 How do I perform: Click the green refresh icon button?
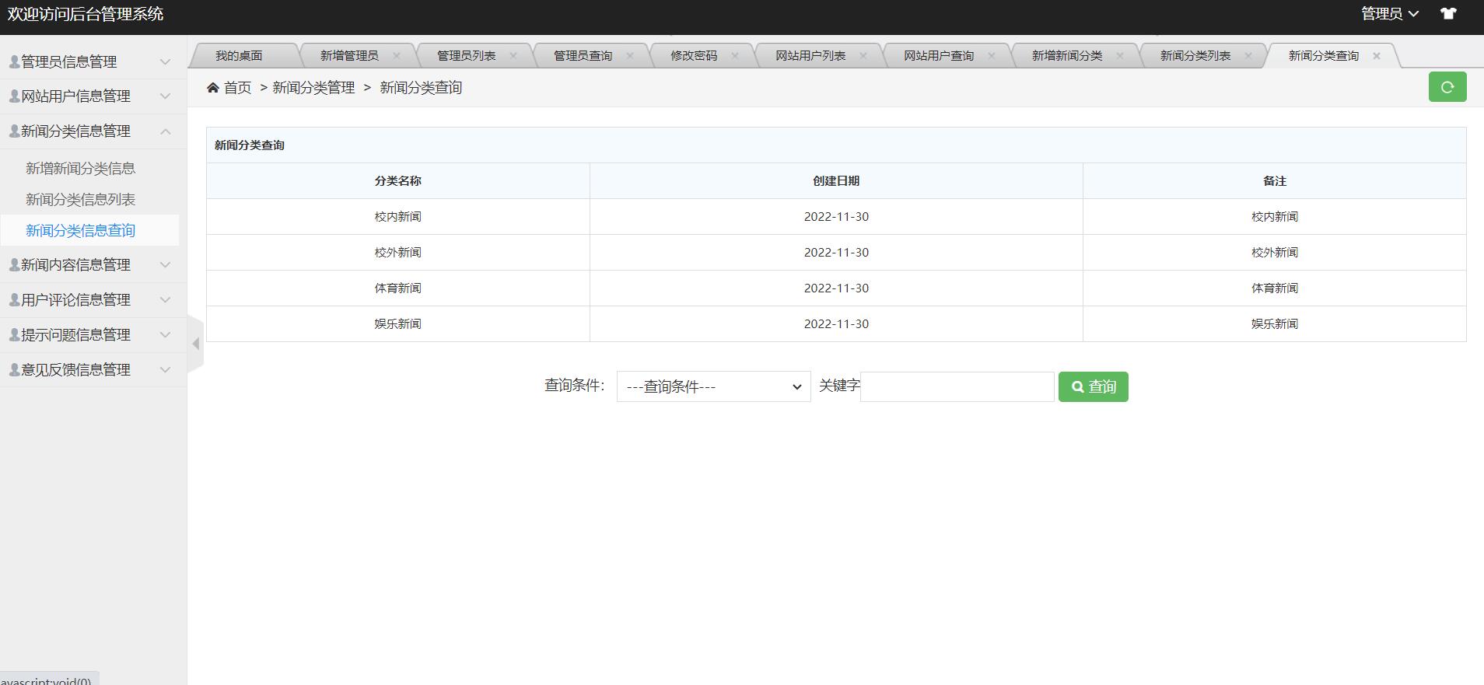click(x=1447, y=87)
